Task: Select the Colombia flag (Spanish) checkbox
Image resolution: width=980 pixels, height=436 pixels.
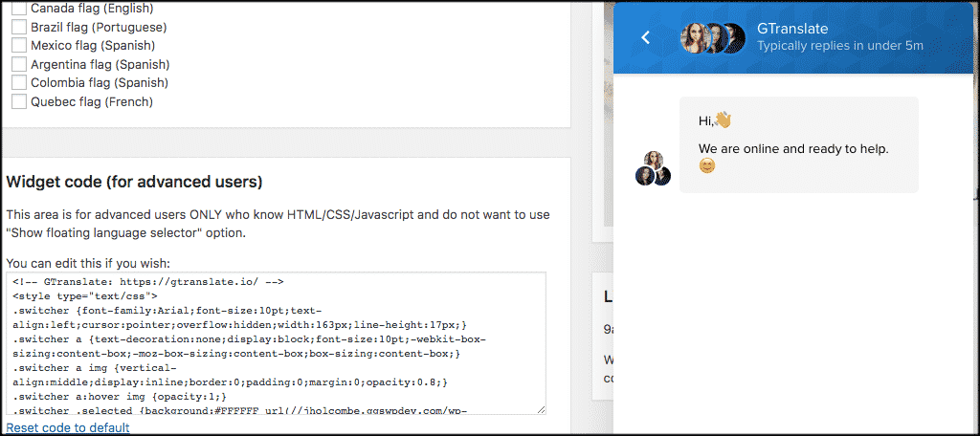Action: [19, 82]
